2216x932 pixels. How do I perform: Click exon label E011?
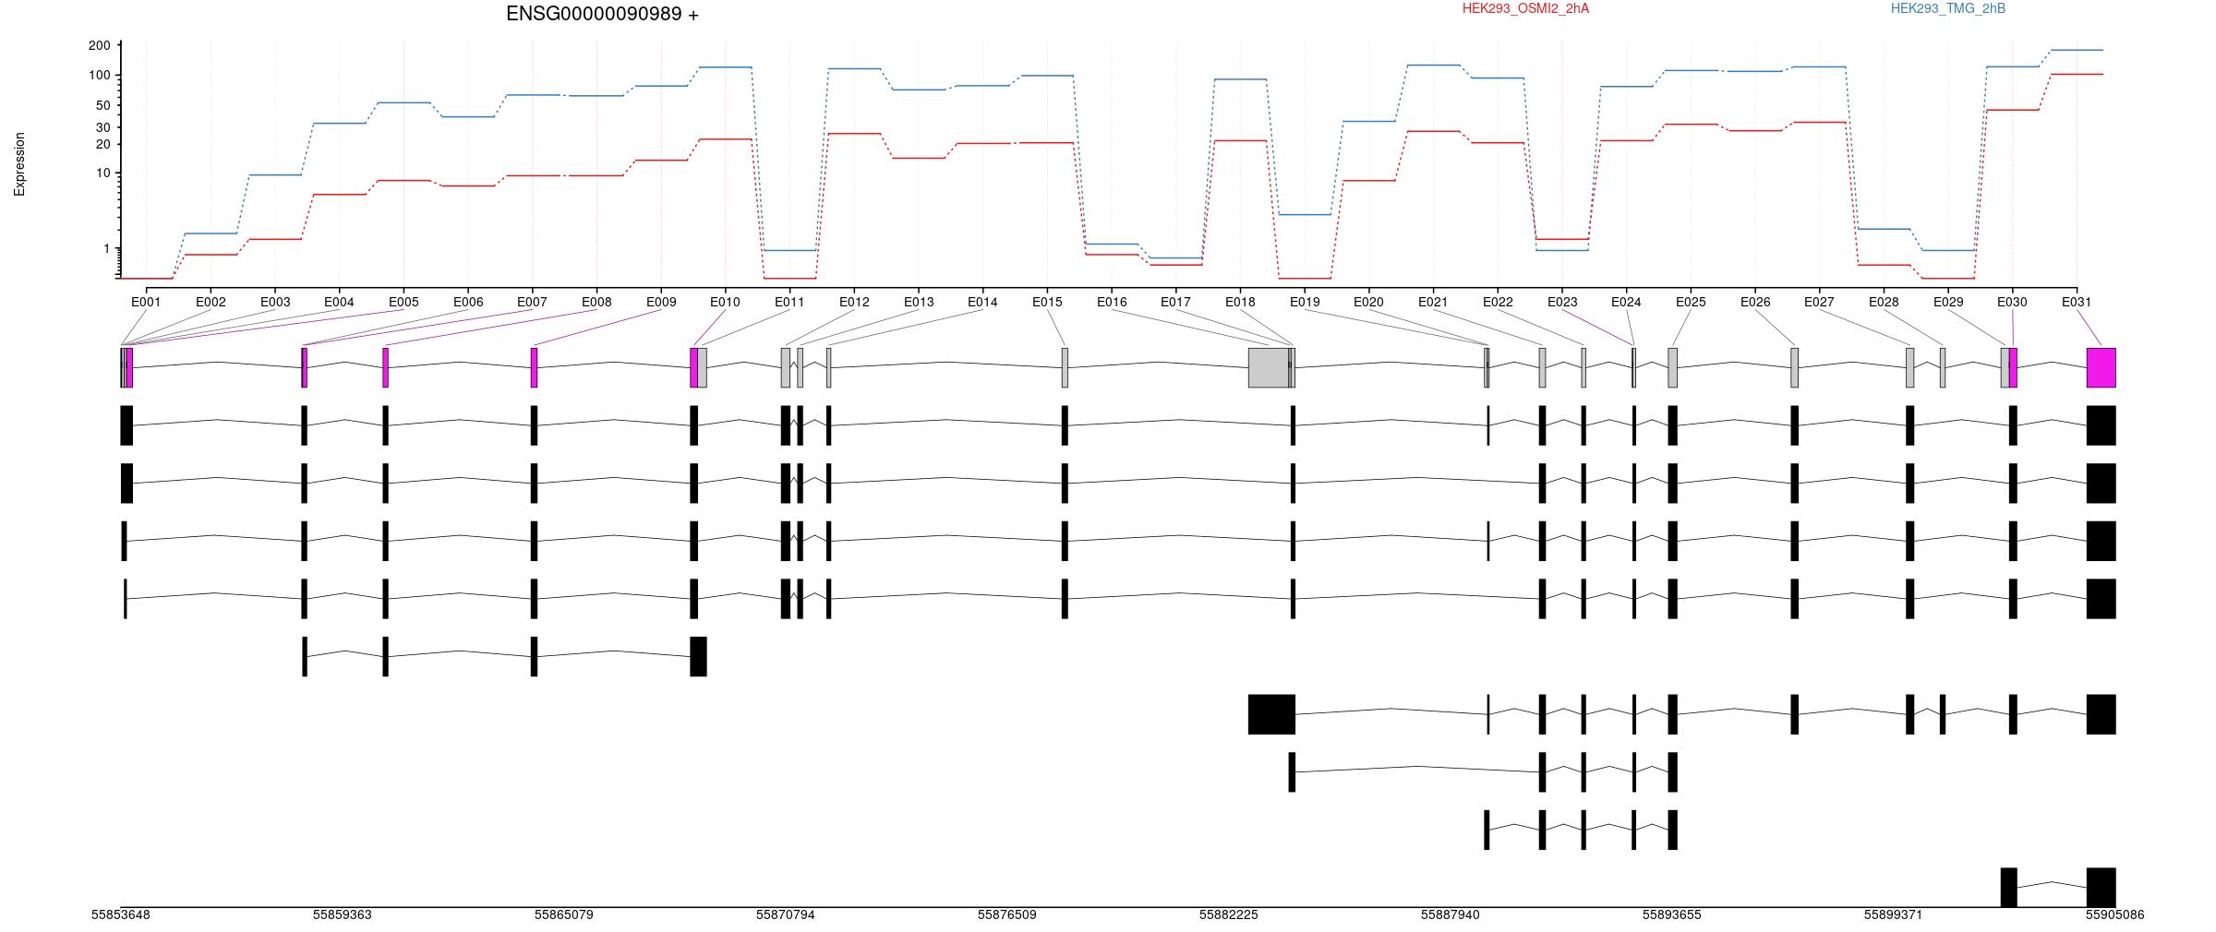pyautogui.click(x=789, y=302)
